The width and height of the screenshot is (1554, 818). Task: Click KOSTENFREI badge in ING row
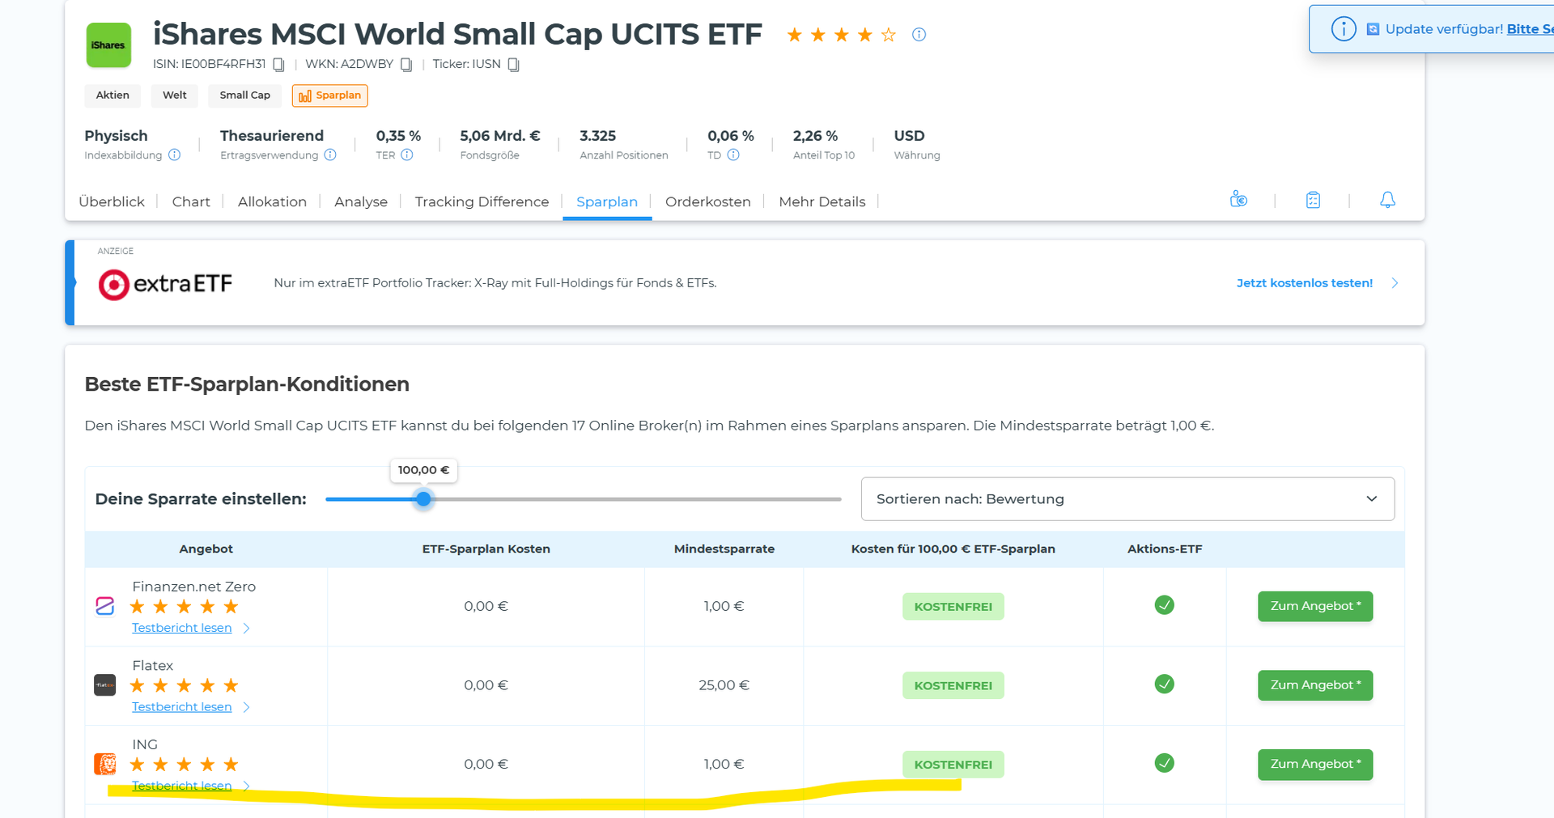[953, 765]
